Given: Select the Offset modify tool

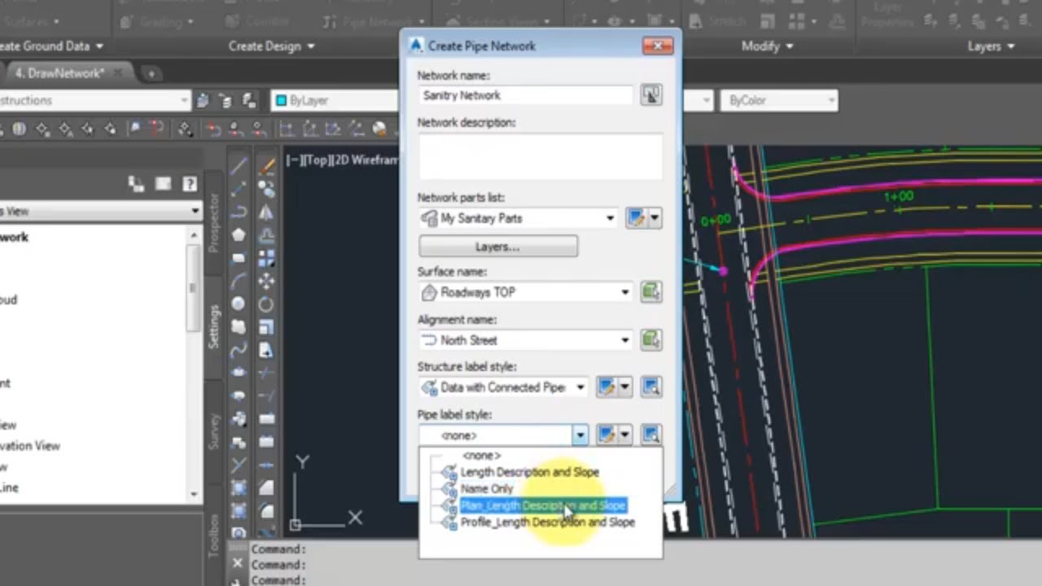Looking at the screenshot, I should point(266,235).
